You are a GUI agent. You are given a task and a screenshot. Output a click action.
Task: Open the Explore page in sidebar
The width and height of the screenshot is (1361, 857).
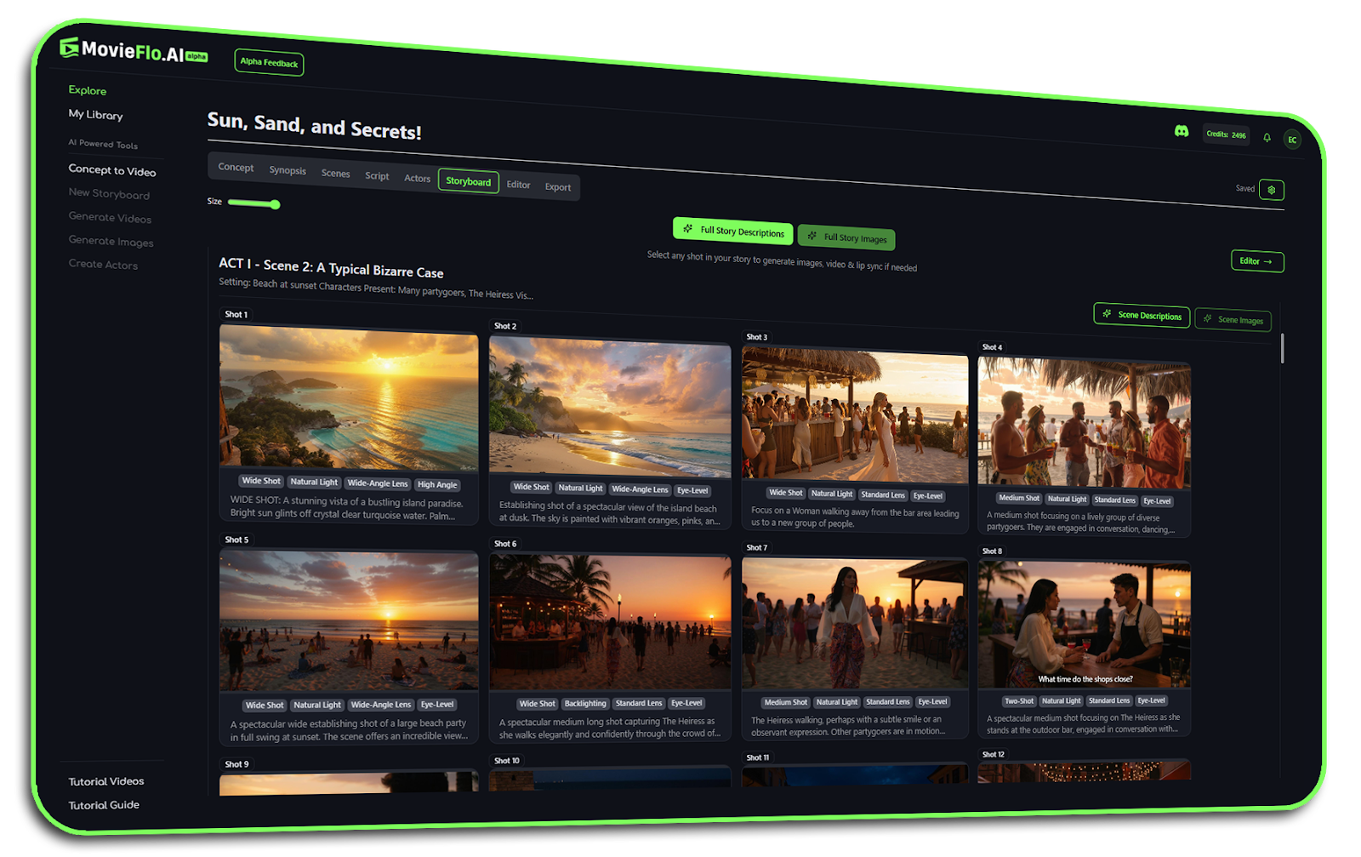pos(88,90)
